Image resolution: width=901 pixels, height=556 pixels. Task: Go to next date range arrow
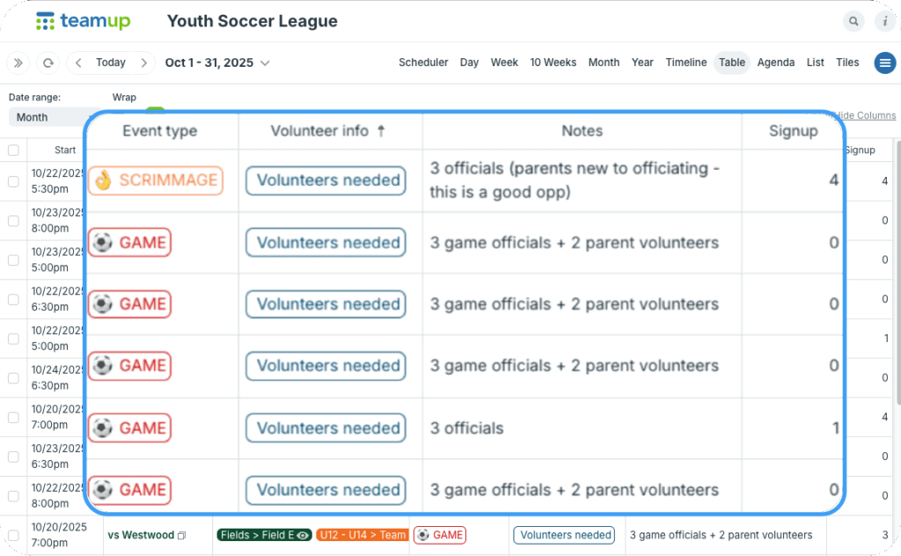143,62
